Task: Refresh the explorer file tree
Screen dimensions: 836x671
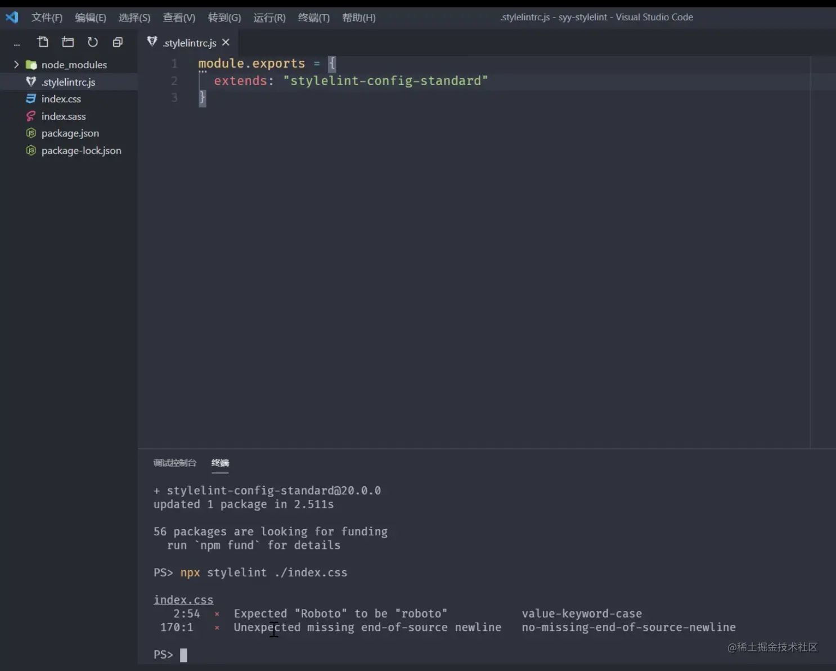Action: pos(93,42)
